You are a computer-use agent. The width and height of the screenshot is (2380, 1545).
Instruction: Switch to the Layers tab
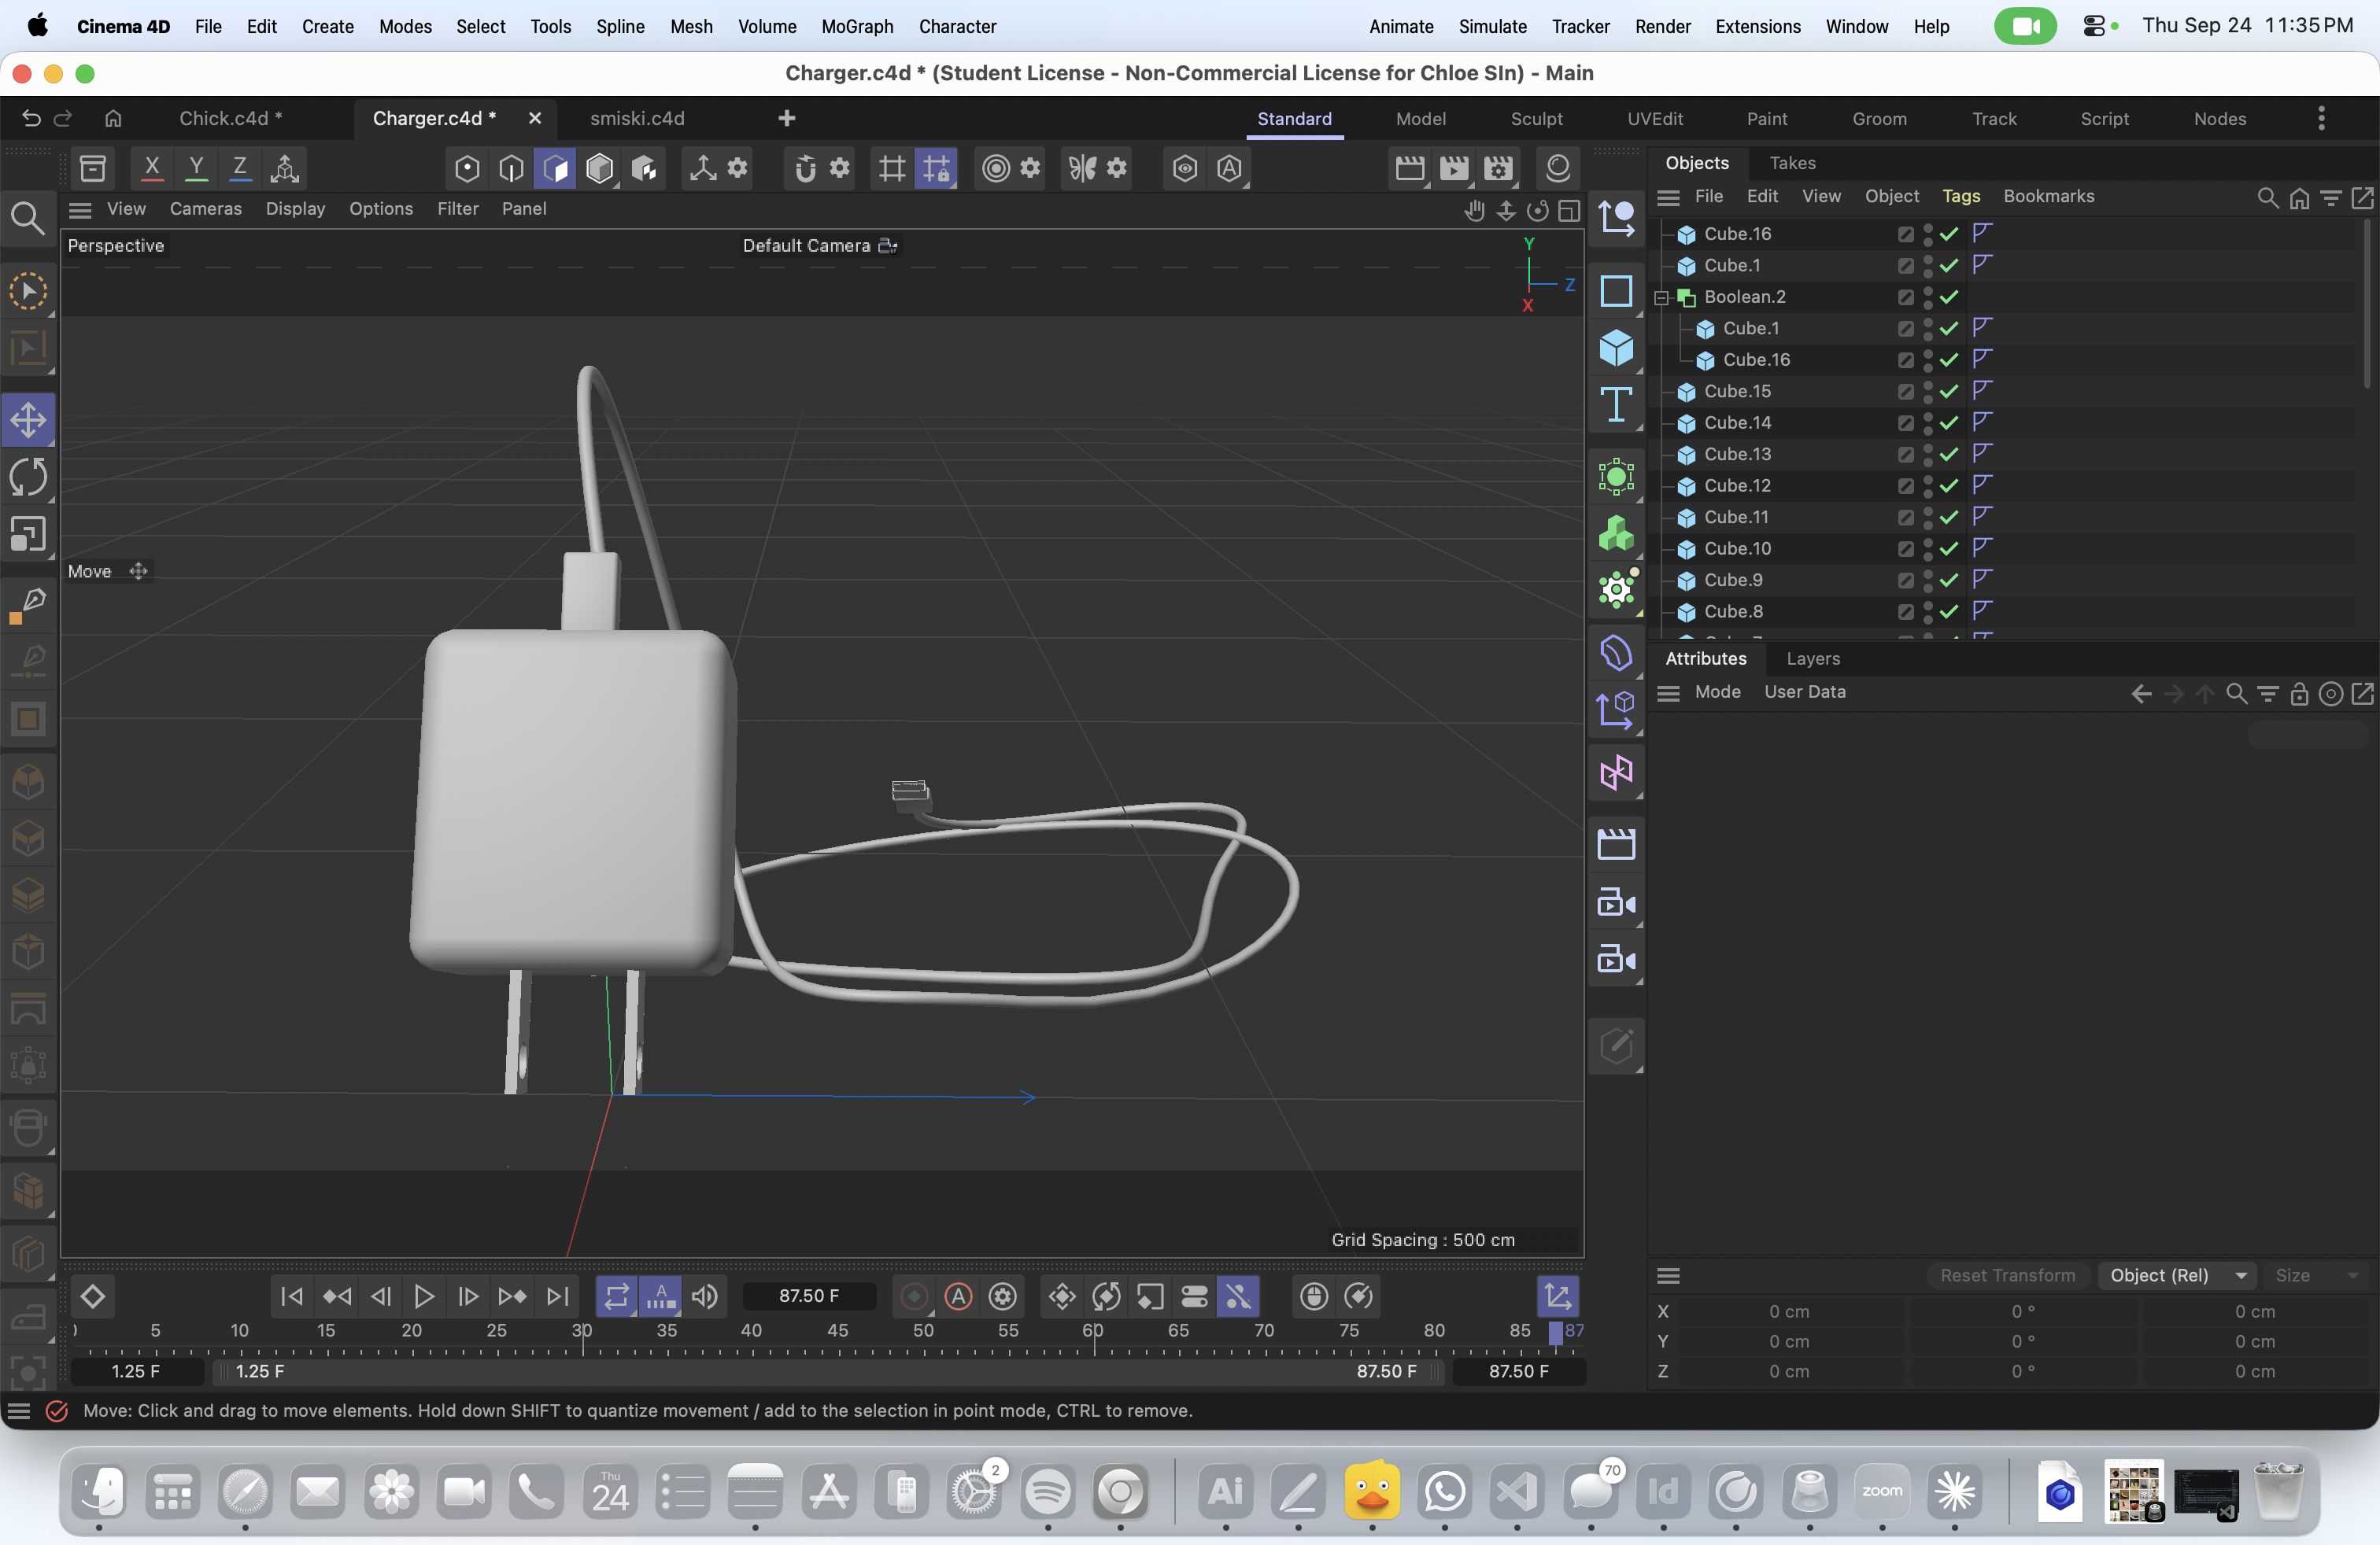[x=1812, y=658]
